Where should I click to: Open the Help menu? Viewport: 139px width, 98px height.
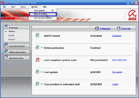point(45,7)
